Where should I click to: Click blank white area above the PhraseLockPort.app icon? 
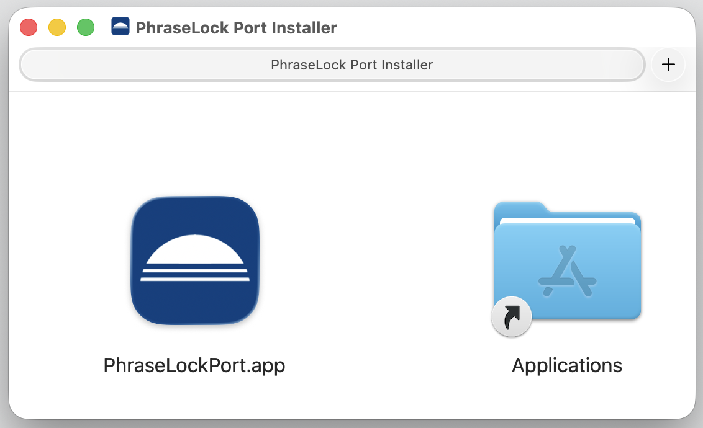[x=194, y=143]
